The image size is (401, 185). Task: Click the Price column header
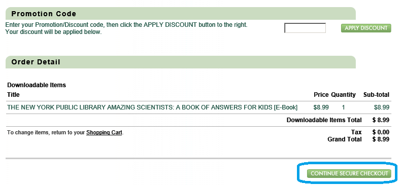pos(321,95)
